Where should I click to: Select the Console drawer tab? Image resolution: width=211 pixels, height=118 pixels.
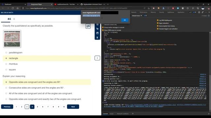[105, 114]
